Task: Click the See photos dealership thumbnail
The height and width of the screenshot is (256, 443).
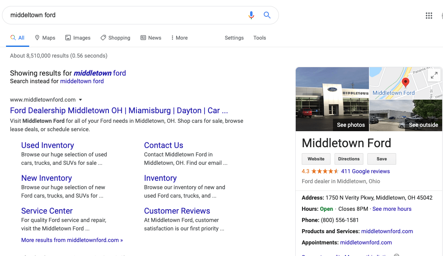Action: tap(332, 99)
